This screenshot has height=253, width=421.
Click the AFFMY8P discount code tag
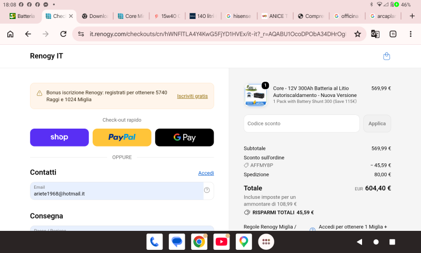[258, 166]
